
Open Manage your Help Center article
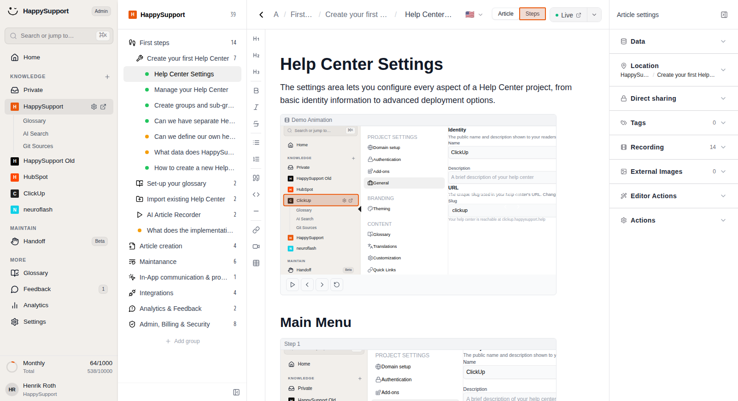[x=182, y=90]
